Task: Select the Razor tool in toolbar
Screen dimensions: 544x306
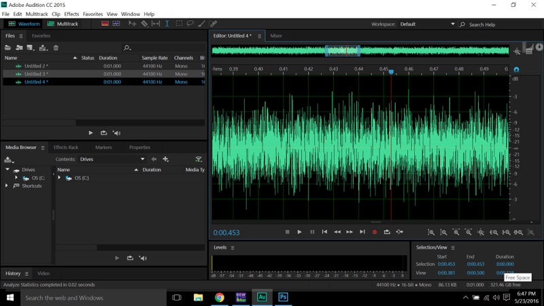Action: pyautogui.click(x=144, y=24)
